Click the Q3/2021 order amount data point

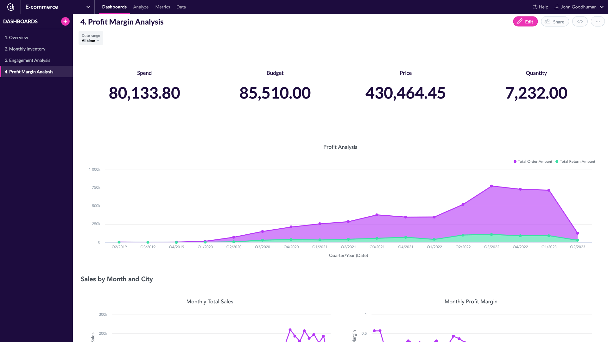(377, 215)
